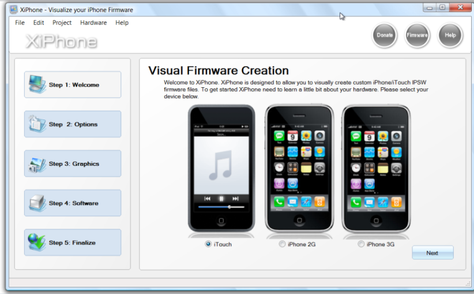Viewport: 474px width, 294px height.
Task: Select the iTouch radio button
Action: coord(208,244)
